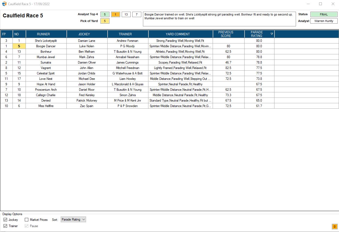Select runner Miss Hellfire
This screenshot has height=232, width=339.
pos(46,106)
